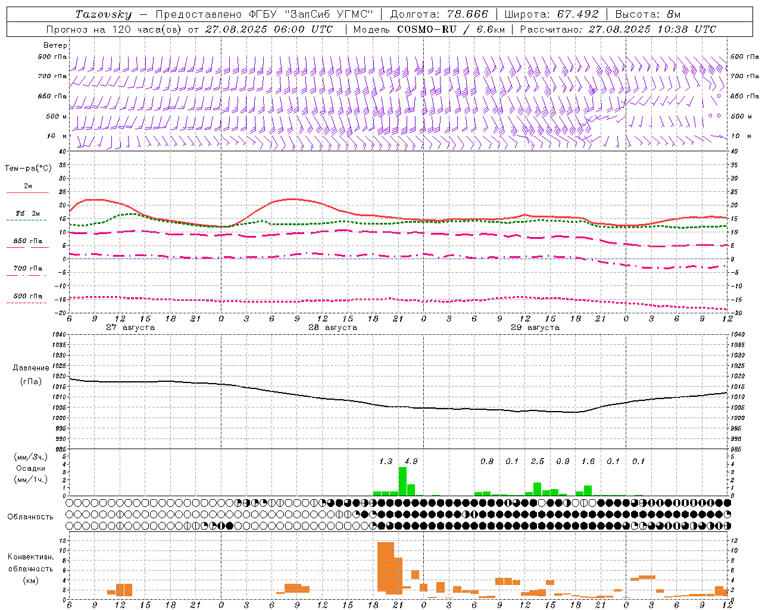Viewport: 762px width, 610px height.
Task: Click the green dashed "Td 2м" legend entry
Action: 27,216
